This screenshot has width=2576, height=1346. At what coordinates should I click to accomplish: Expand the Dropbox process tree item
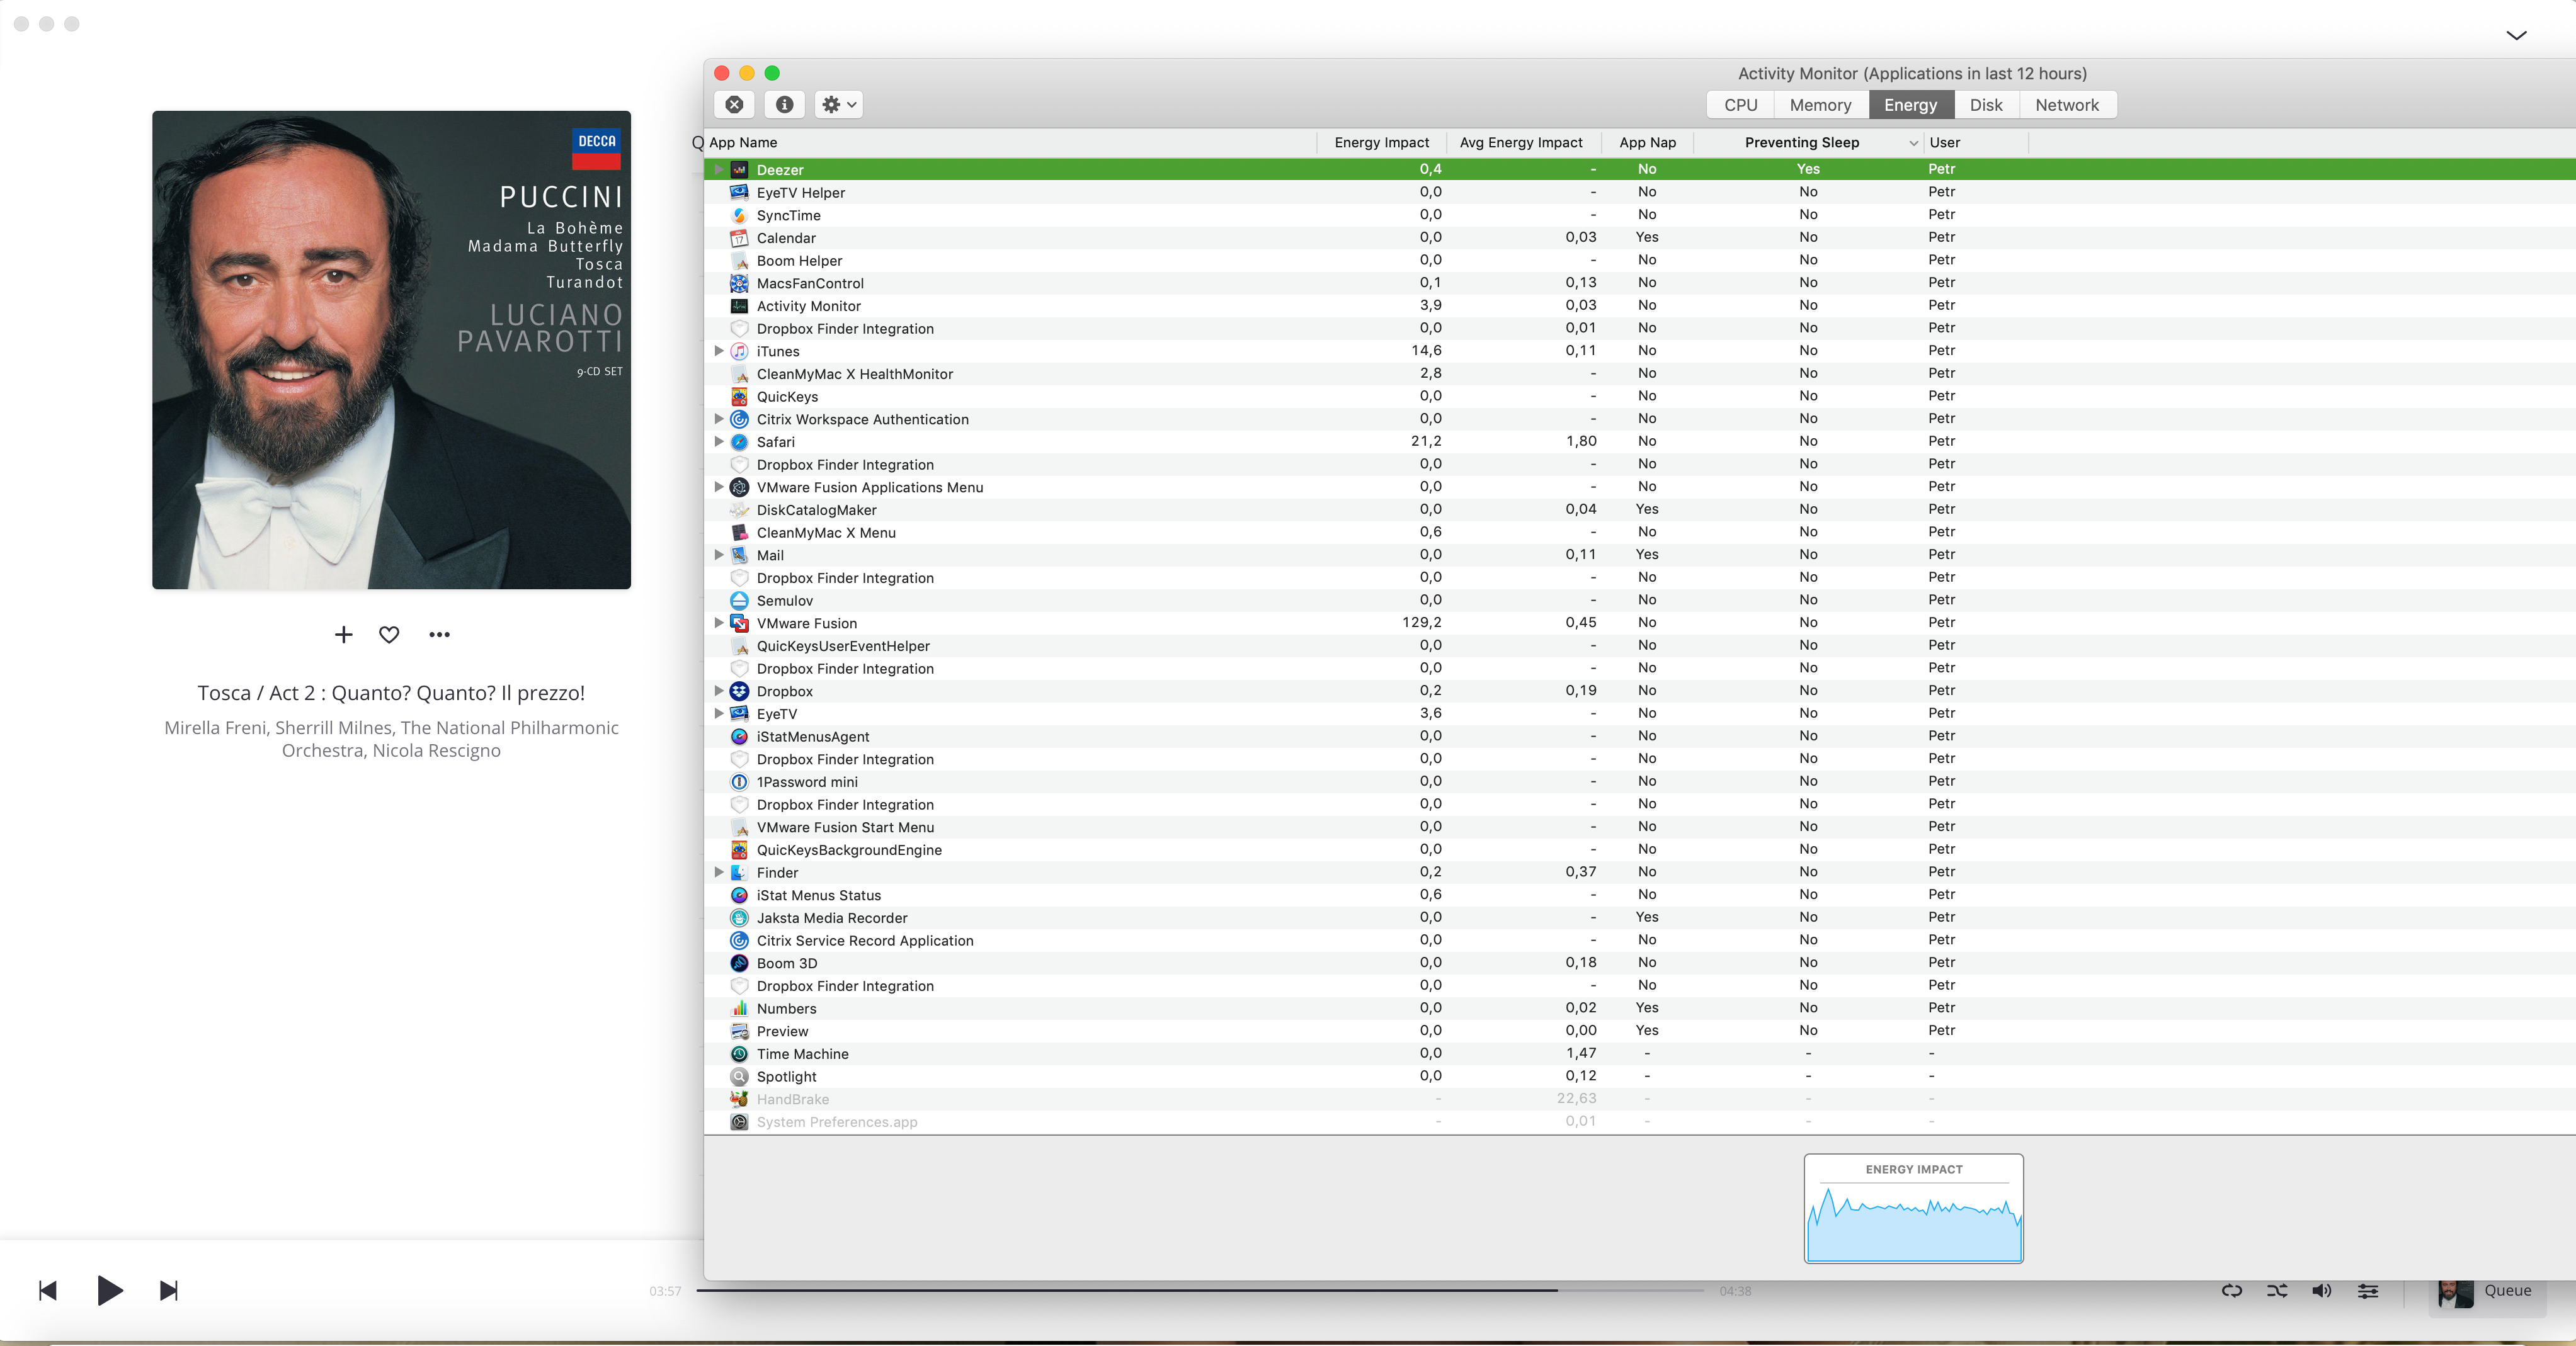(719, 690)
